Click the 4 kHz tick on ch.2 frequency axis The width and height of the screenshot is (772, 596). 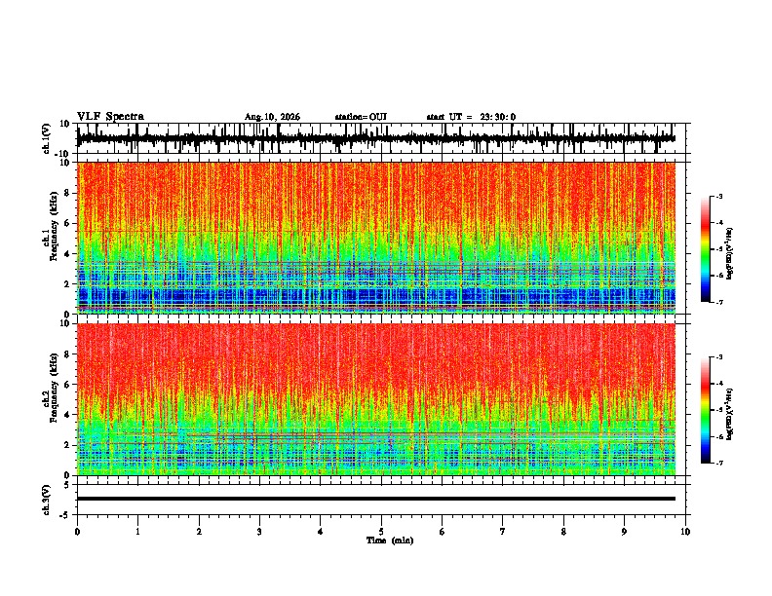(67, 415)
